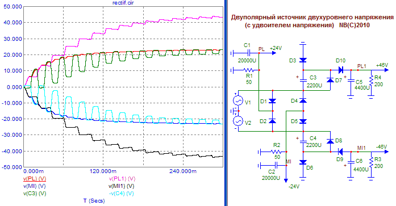This screenshot has width=396, height=206.
Task: Click the -50.000 voltage axis label
Action: click(11, 167)
